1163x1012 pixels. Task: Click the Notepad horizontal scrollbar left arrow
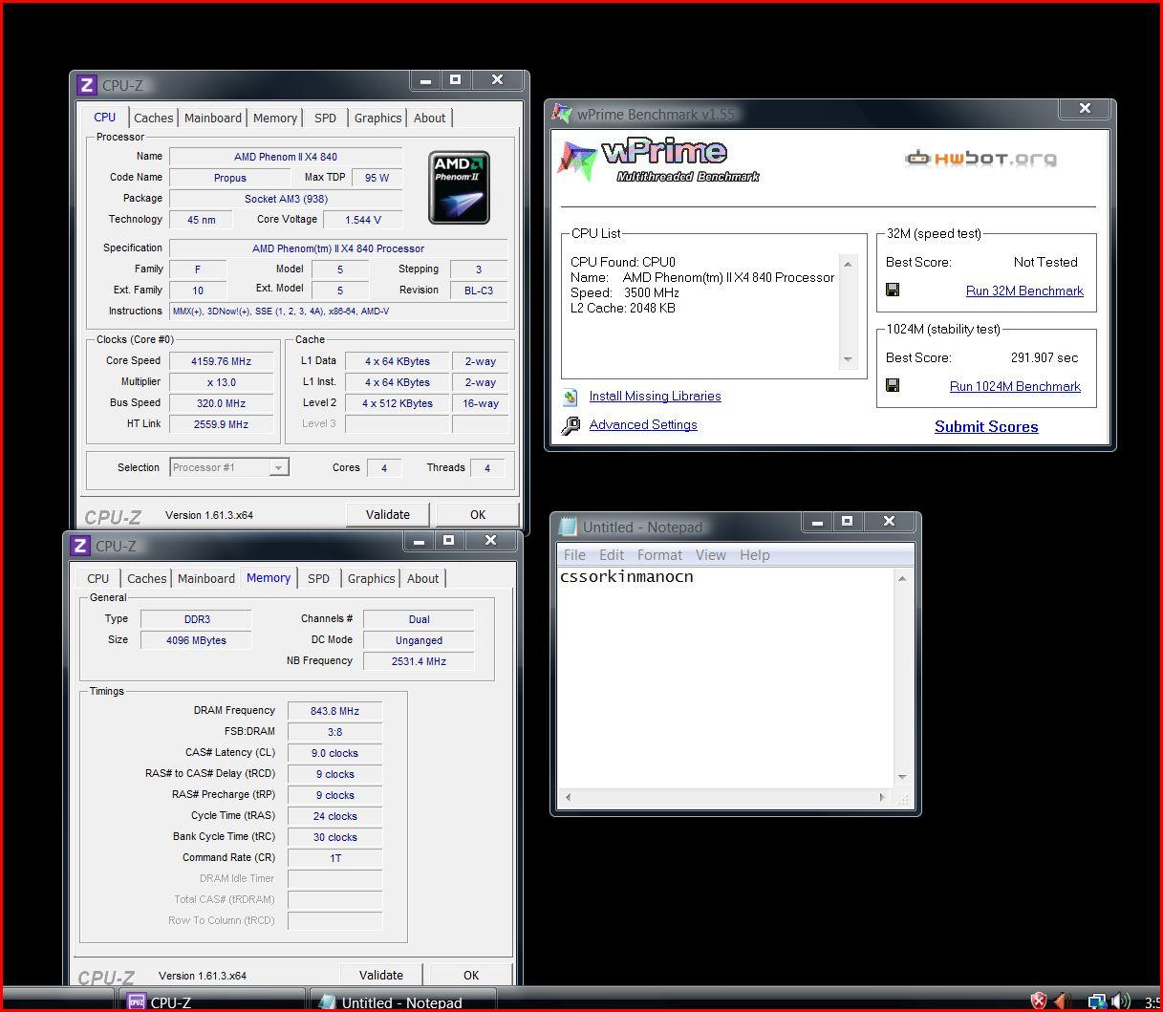[569, 797]
